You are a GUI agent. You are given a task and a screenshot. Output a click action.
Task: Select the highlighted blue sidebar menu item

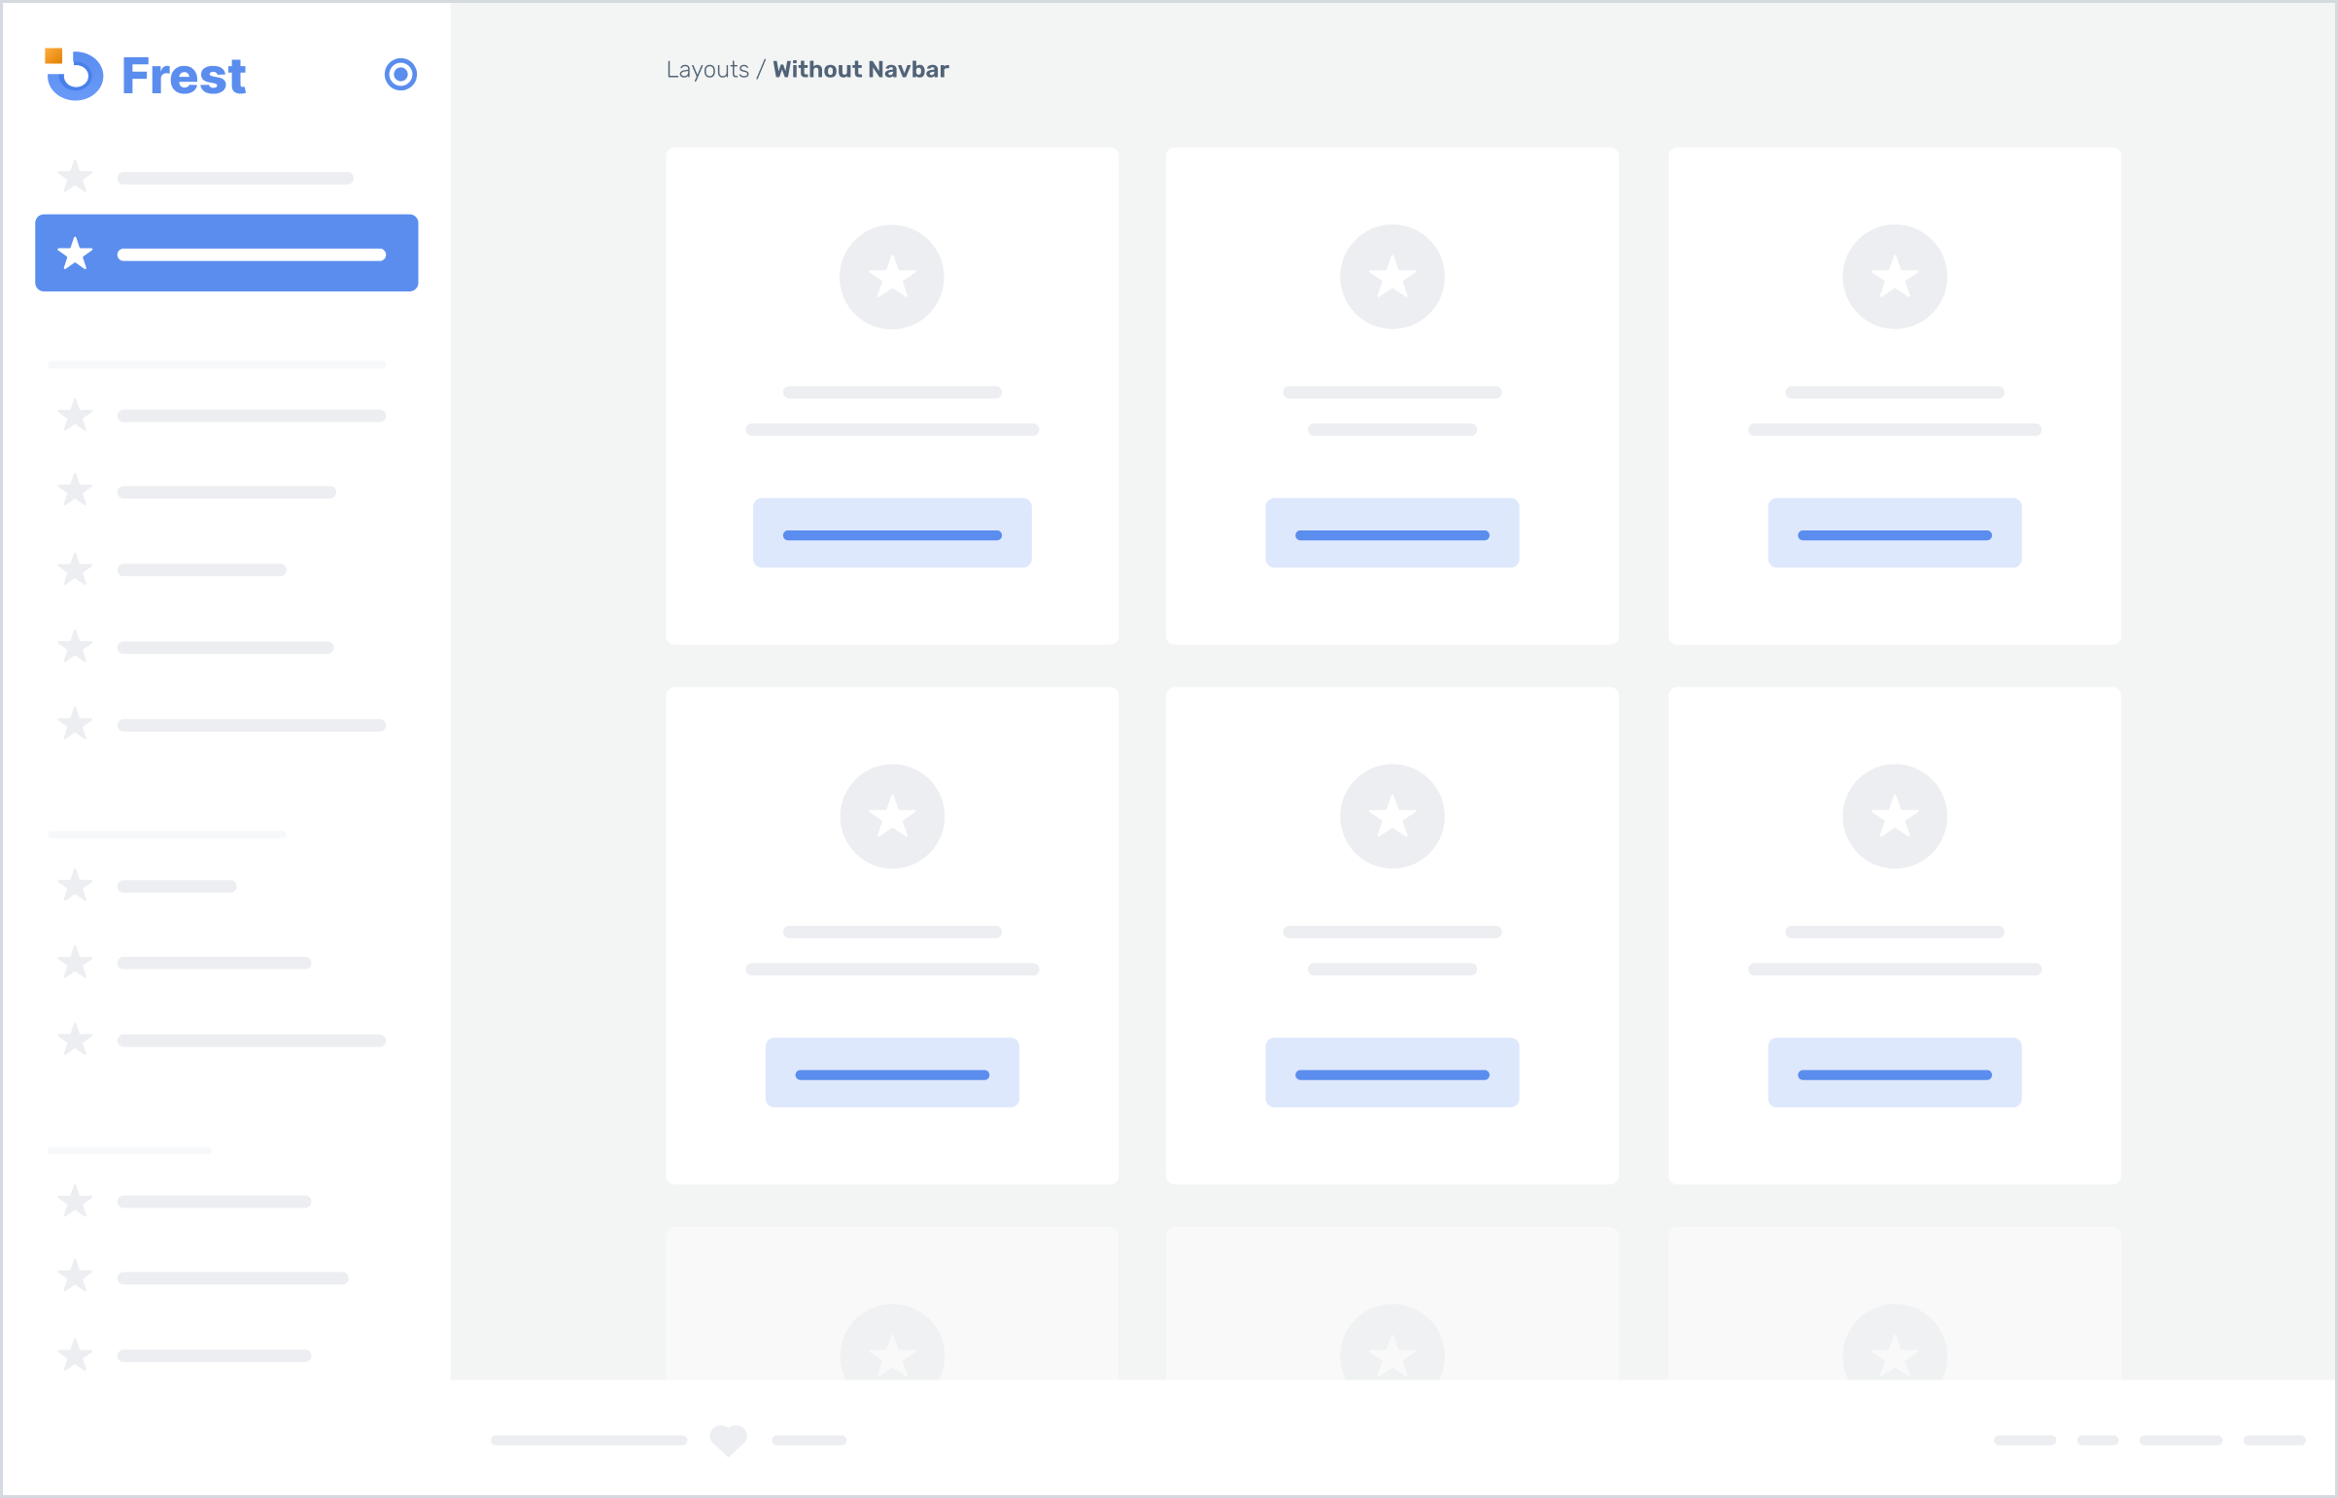point(226,253)
